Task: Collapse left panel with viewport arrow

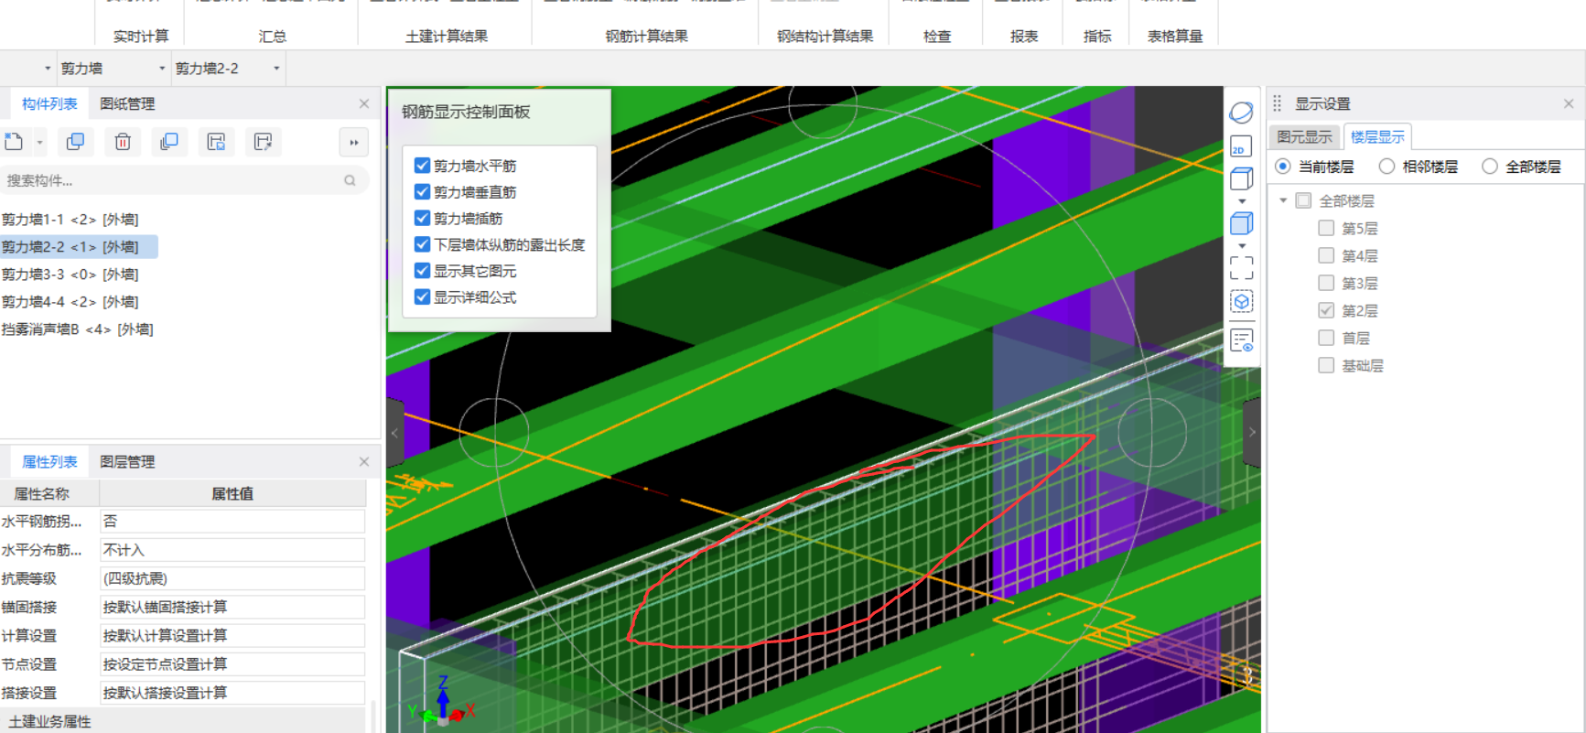Action: [394, 433]
